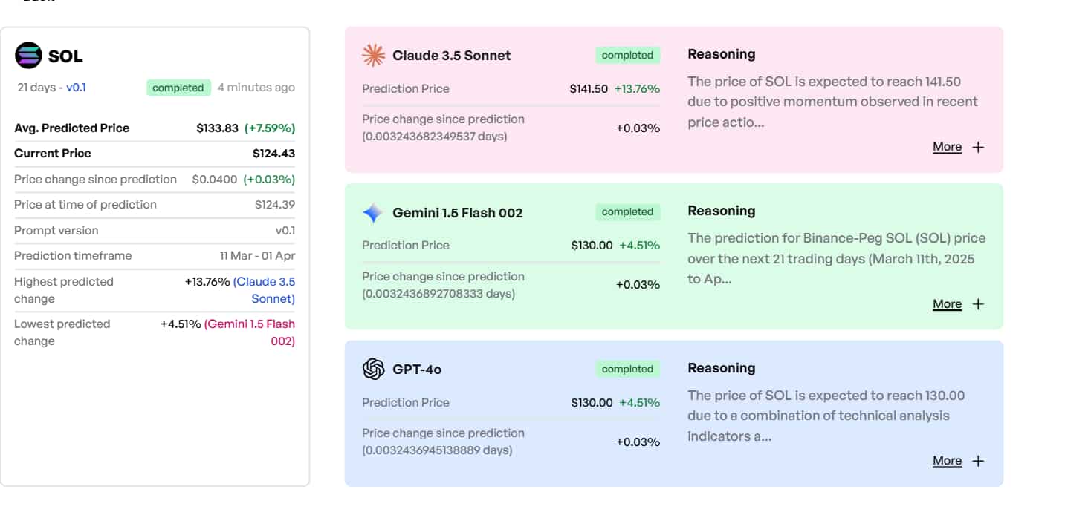Expand Claude reasoning with the plus icon

(x=978, y=147)
